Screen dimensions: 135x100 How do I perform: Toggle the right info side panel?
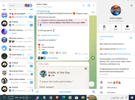[x=89, y=5]
